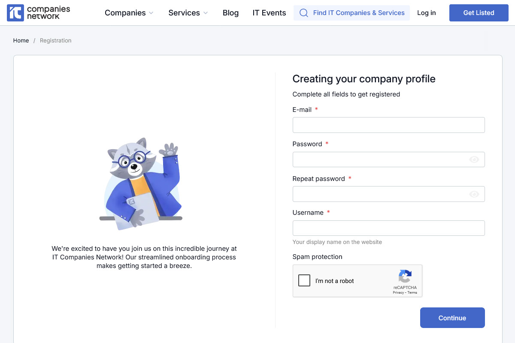Click the IT Companies Network logo

click(x=39, y=13)
